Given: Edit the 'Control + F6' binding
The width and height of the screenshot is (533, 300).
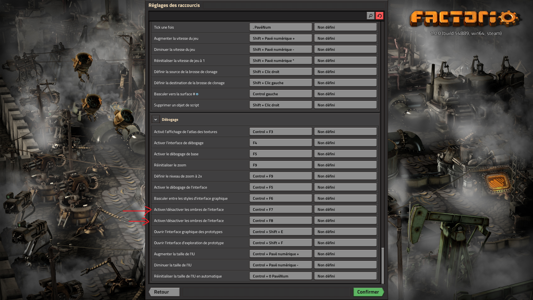Looking at the screenshot, I should pyautogui.click(x=281, y=198).
